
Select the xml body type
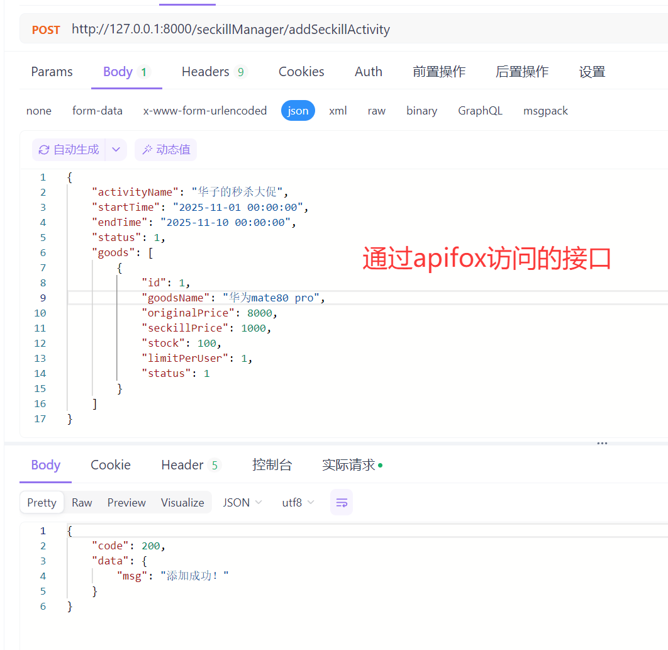tap(338, 111)
